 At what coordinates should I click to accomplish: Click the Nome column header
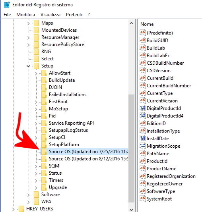point(147,24)
